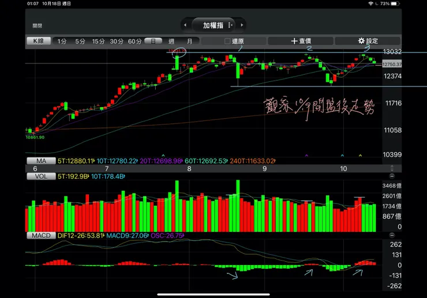Tap the low price marker 10861.90
The width and height of the screenshot is (427, 298).
pyautogui.click(x=35, y=137)
